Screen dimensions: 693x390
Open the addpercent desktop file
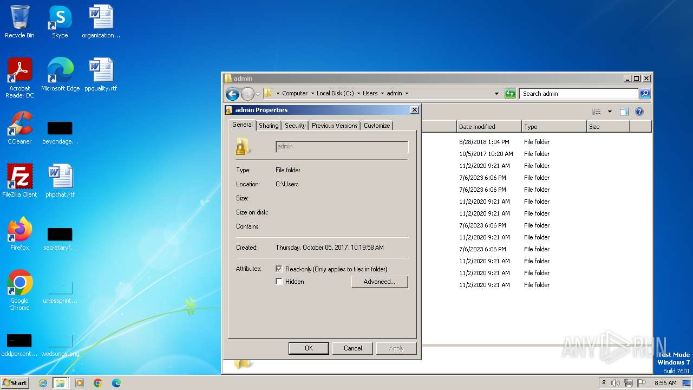coord(19,345)
